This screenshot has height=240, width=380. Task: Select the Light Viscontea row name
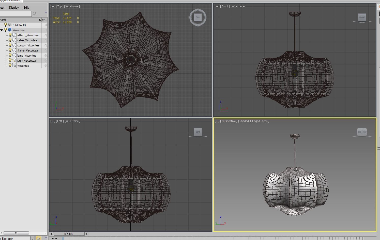[26, 61]
